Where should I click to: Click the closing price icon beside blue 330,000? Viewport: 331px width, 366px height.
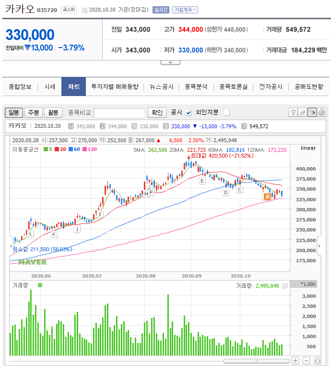(166, 126)
